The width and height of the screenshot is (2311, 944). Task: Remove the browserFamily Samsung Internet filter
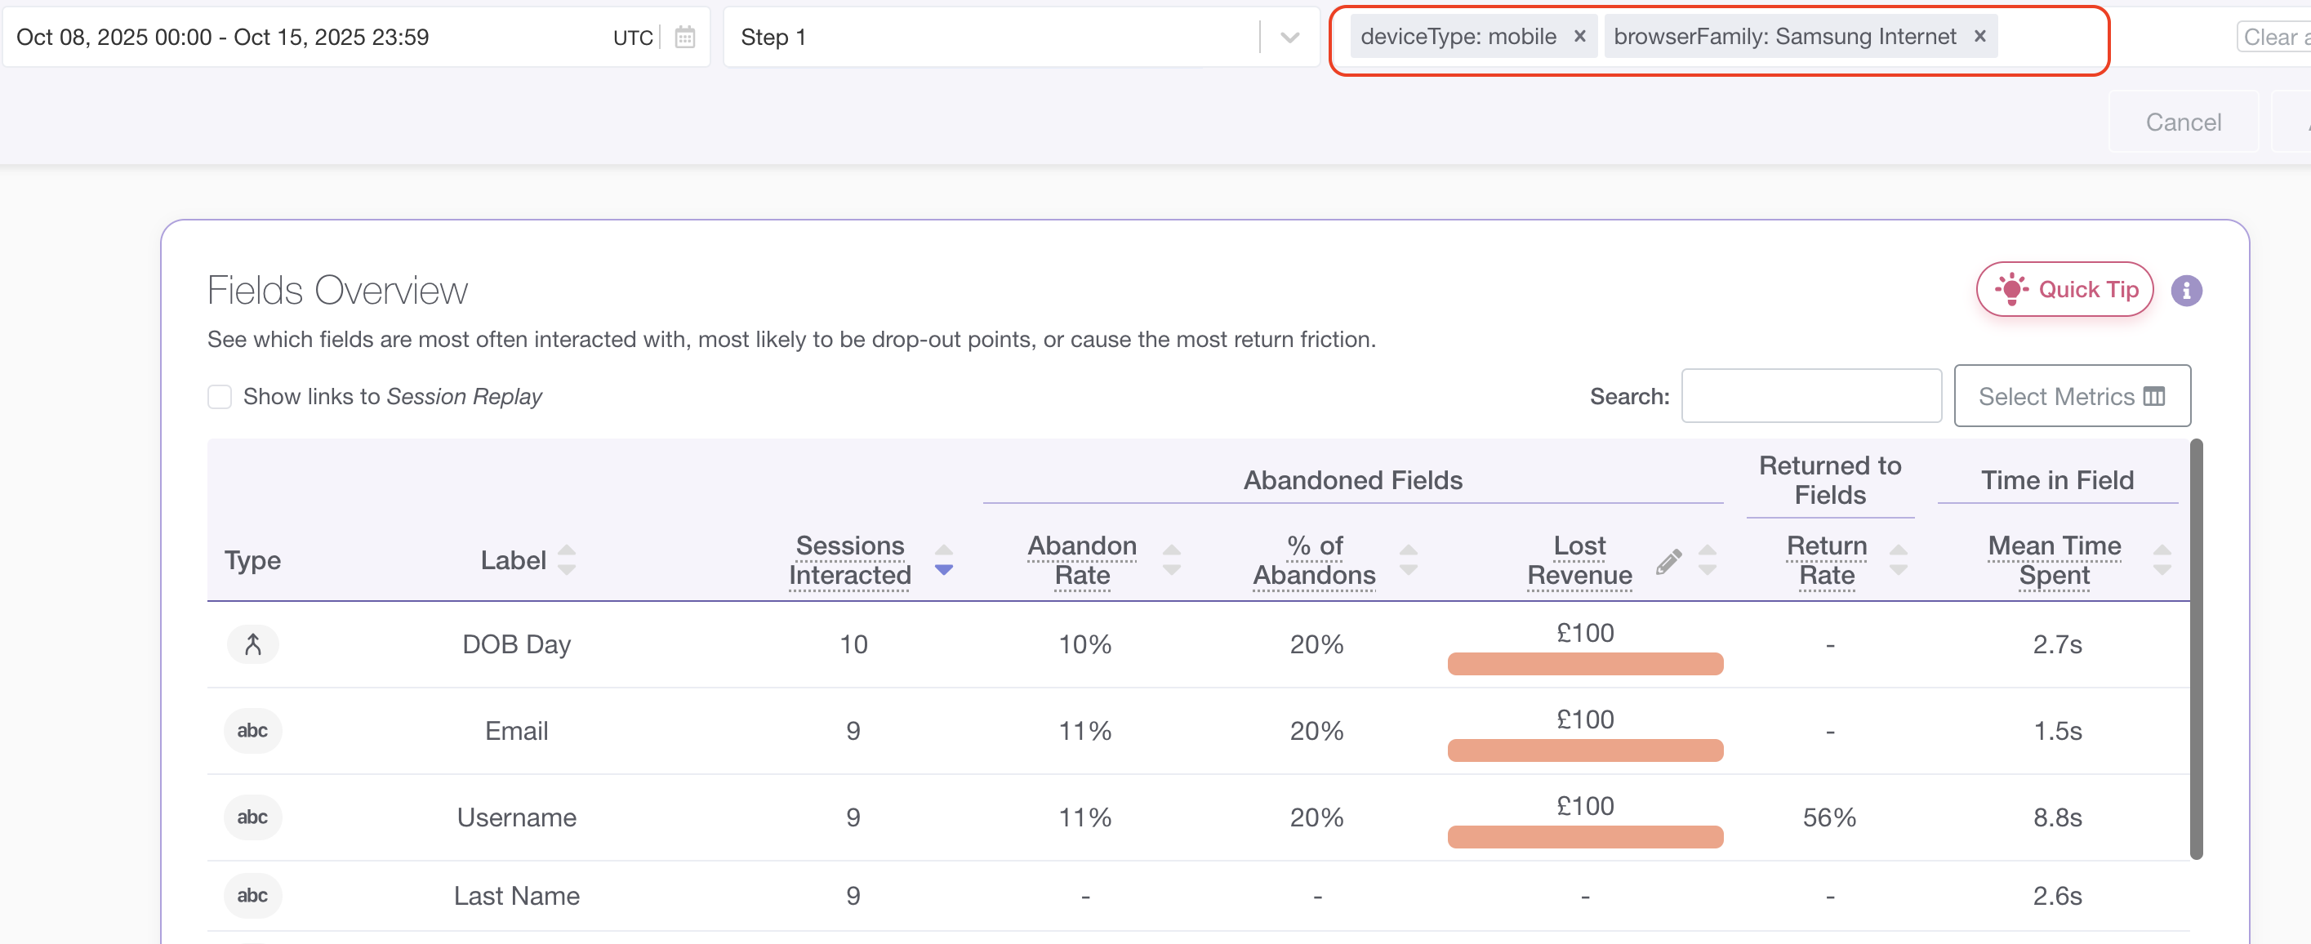[1979, 36]
